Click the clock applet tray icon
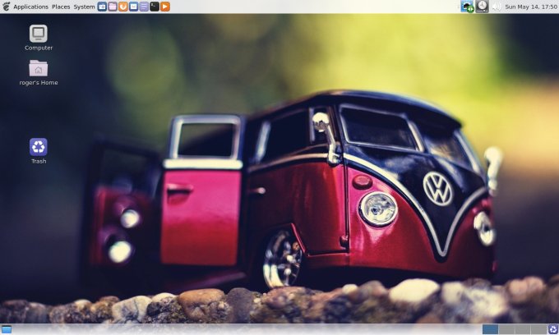The height and width of the screenshot is (335, 559). tap(482, 7)
